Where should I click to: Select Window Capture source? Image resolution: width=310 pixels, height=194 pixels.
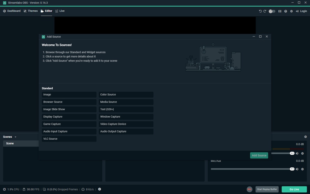tap(126, 117)
